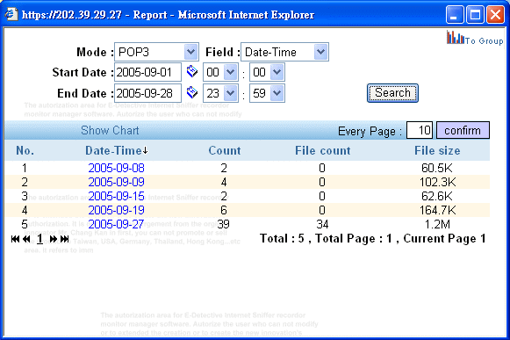Go to next page arrow icon
This screenshot has height=340, width=510.
click(x=54, y=239)
